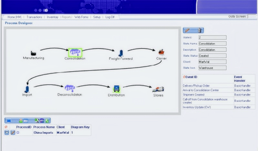Image resolution: width=258 pixels, height=151 pixels.
Task: Click the Deconsolidation warehouse icon
Action: (x=70, y=88)
